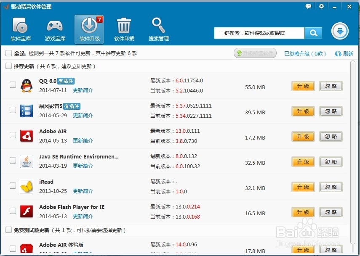
Task: Click 忽略 button for iRead
Action: click(x=331, y=187)
